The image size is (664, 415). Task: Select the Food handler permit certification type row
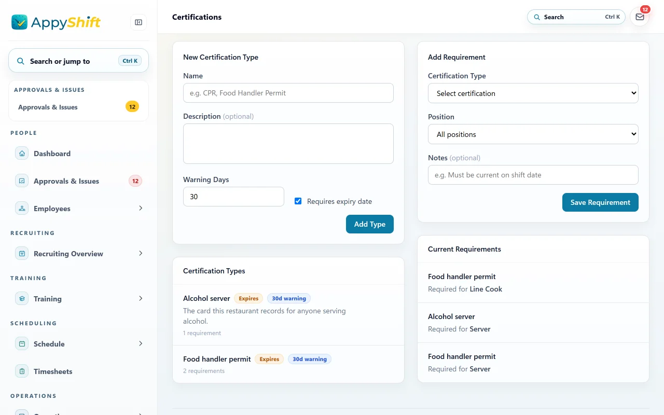[288, 364]
